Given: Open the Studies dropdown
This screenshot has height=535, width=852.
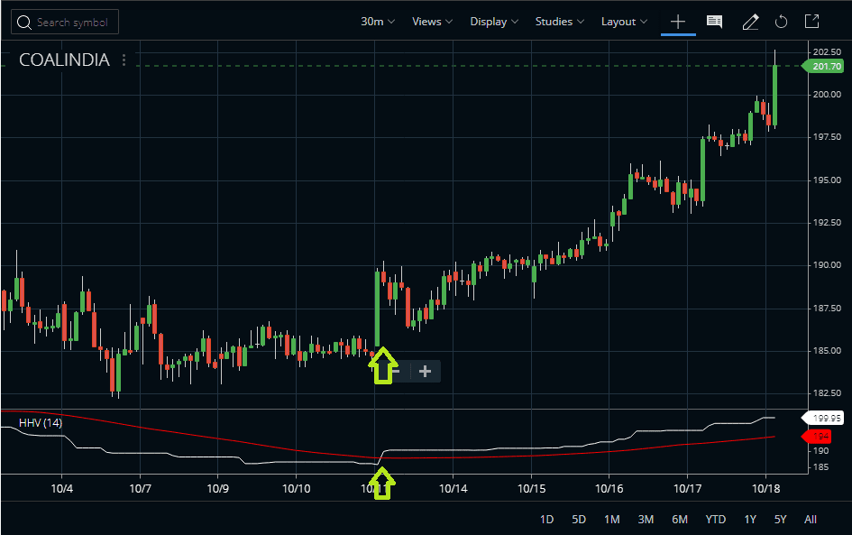Looking at the screenshot, I should [x=559, y=21].
